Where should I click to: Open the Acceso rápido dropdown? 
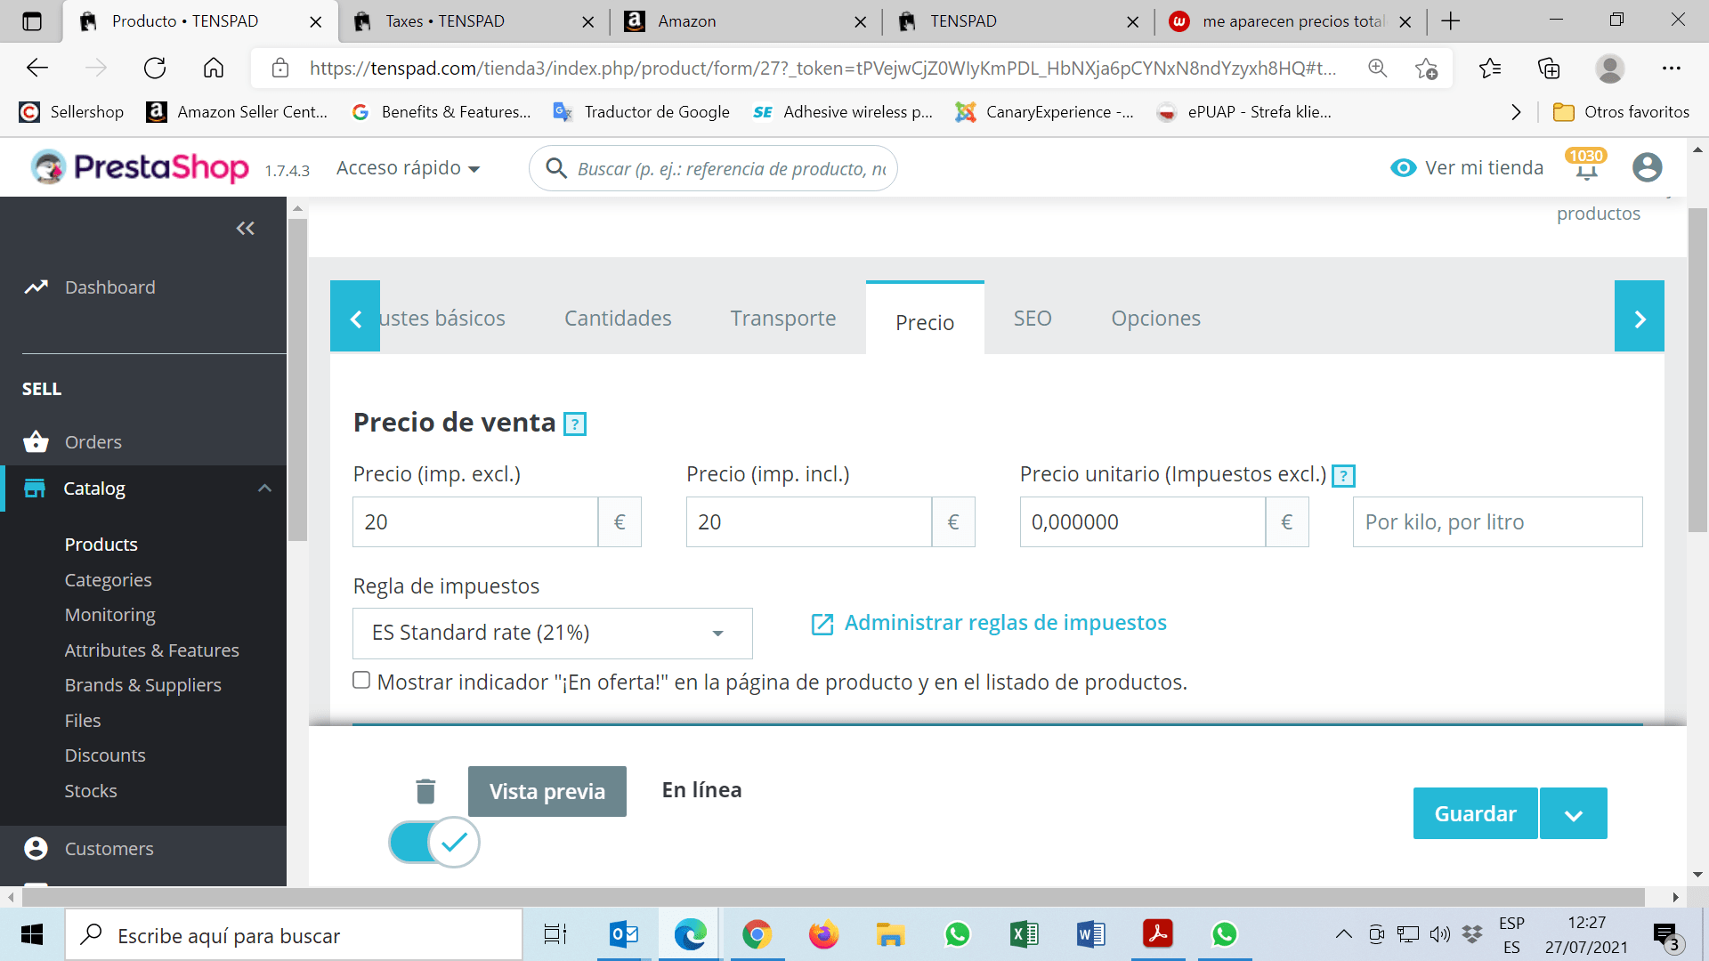click(409, 168)
